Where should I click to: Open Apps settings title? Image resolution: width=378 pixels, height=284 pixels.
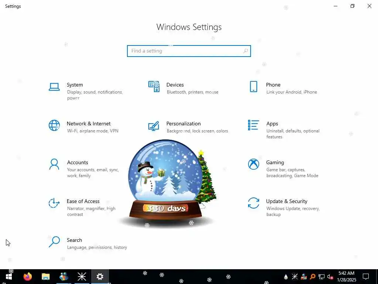[x=272, y=124]
